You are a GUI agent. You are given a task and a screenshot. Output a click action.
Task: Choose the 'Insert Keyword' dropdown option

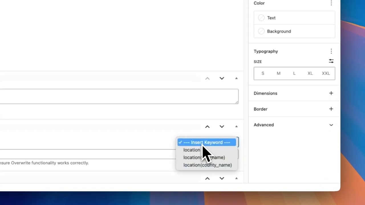tap(207, 142)
